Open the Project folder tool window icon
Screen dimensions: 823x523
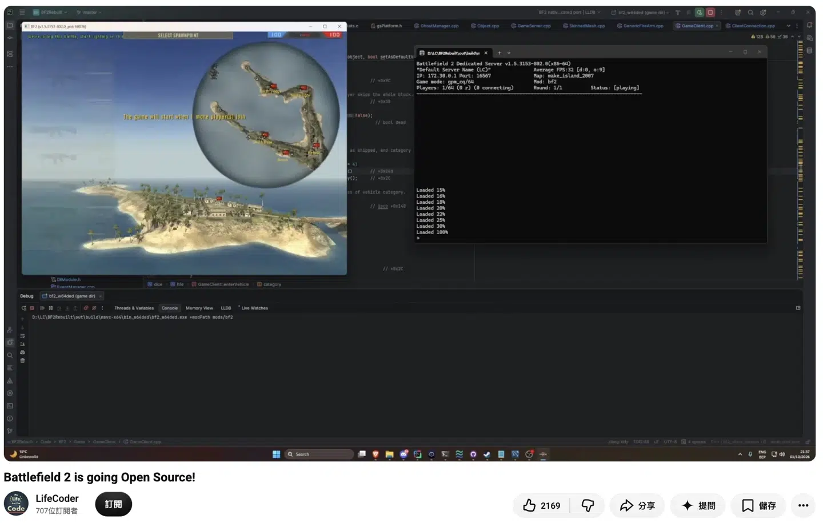[10, 25]
